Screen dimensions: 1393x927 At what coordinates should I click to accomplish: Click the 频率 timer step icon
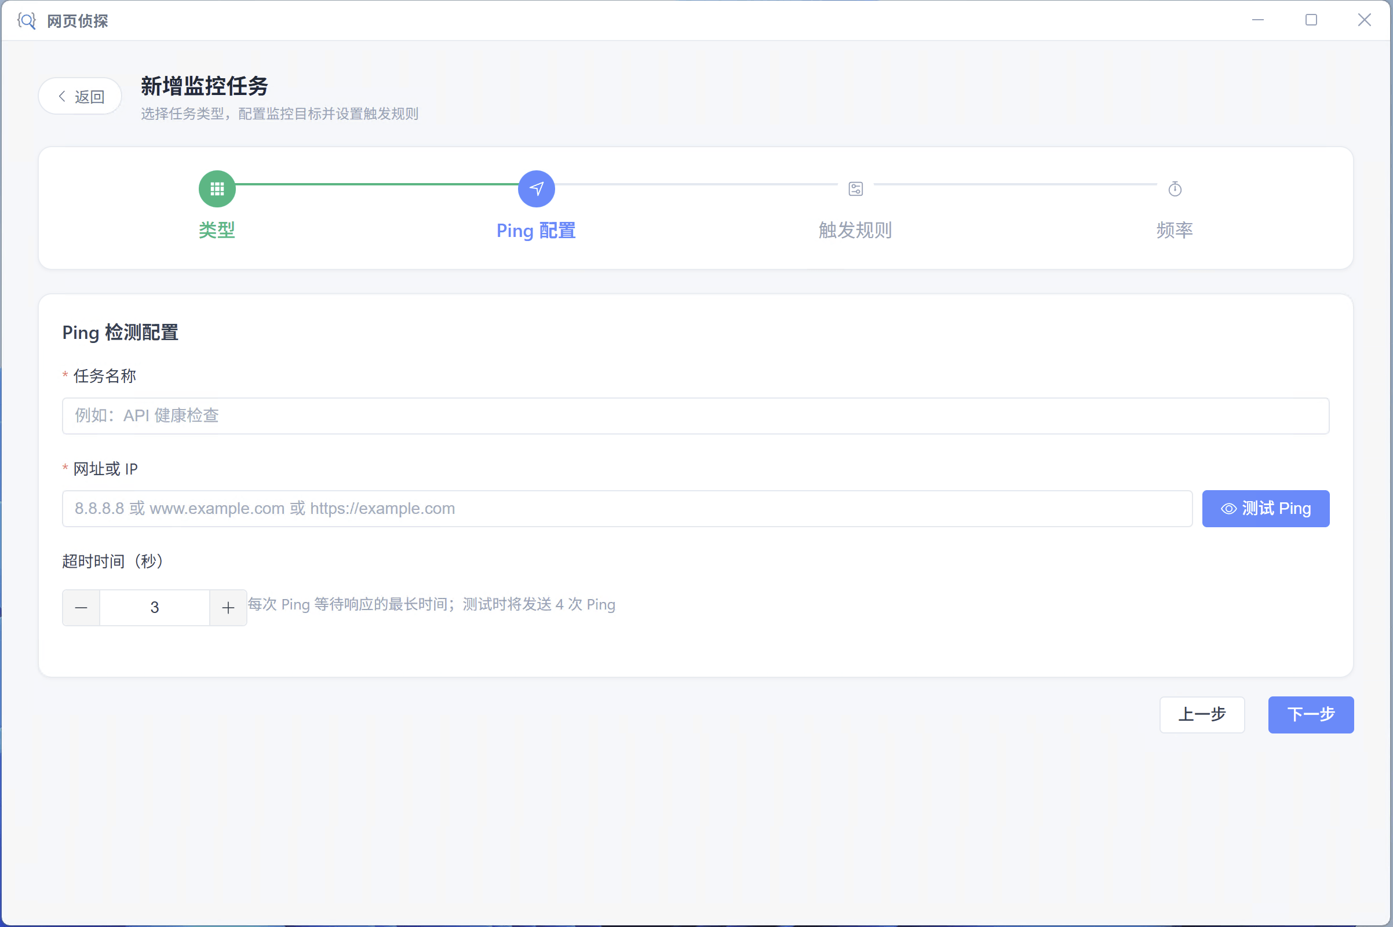tap(1175, 189)
